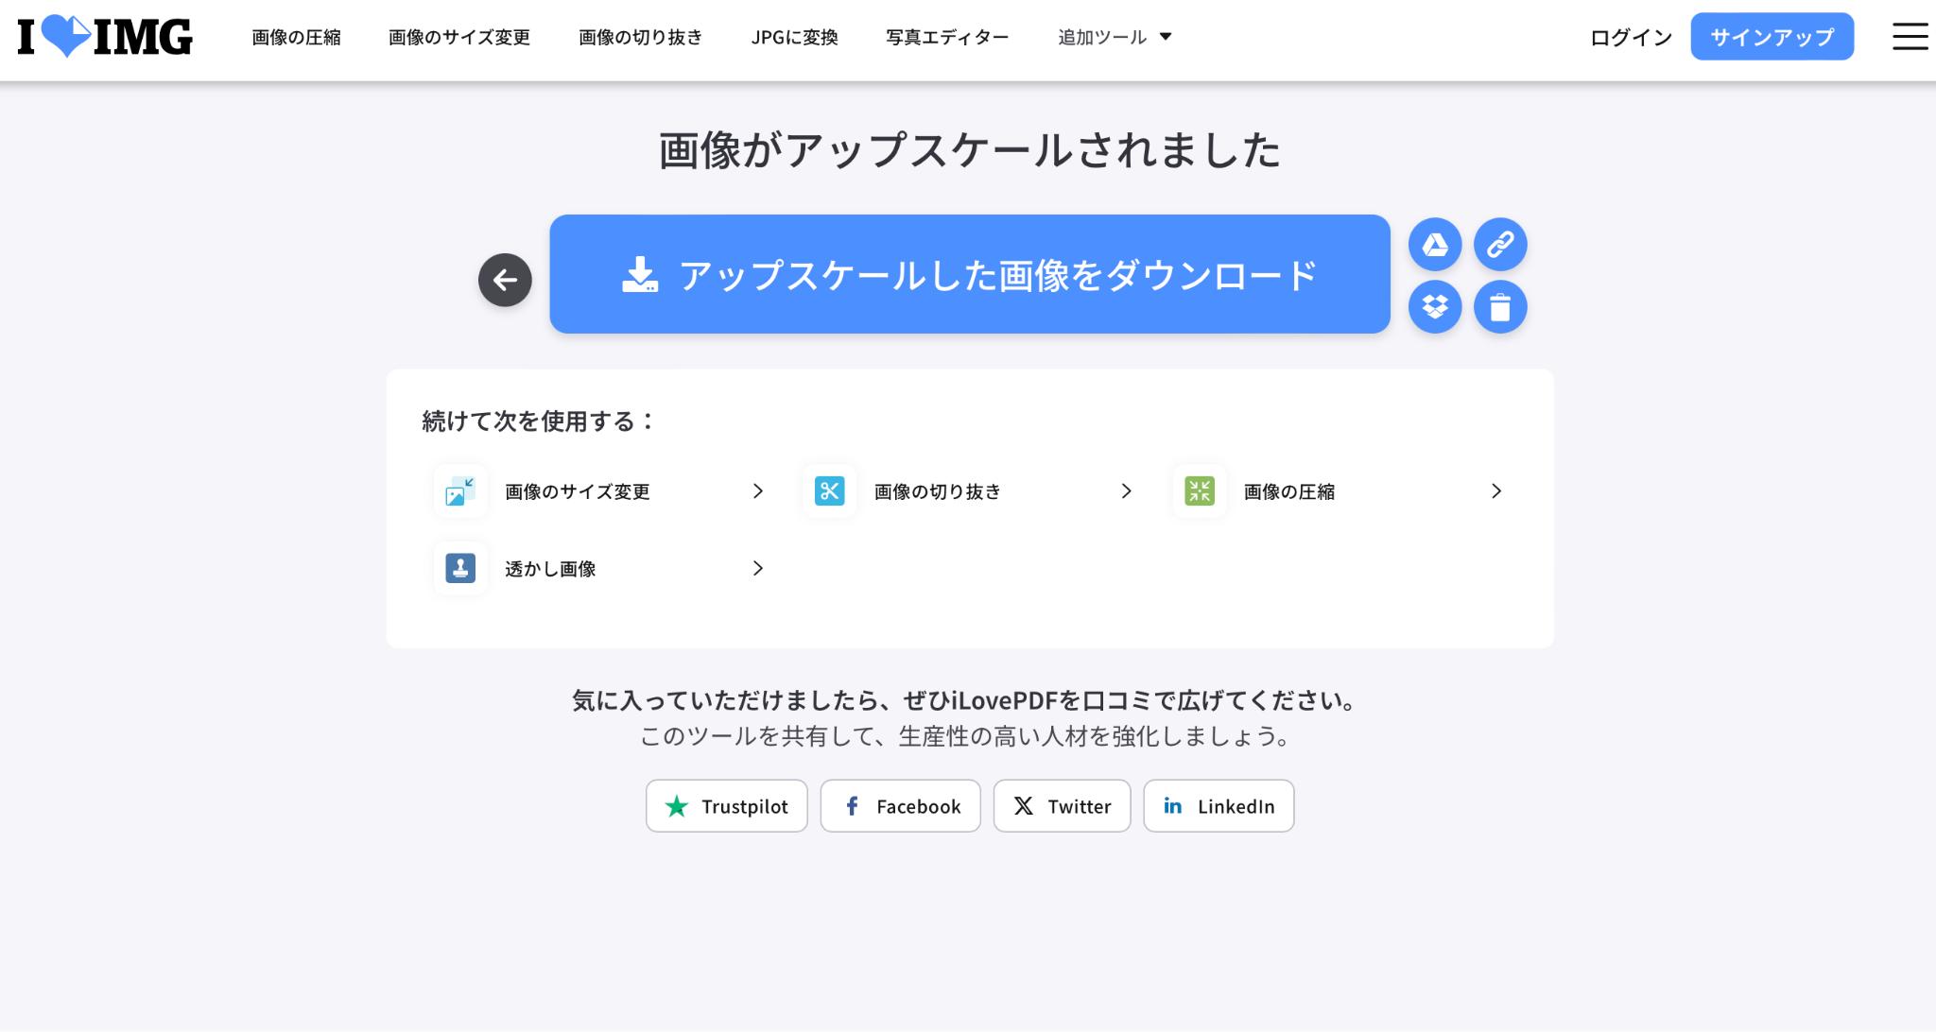Click the ログイン link

pyautogui.click(x=1631, y=37)
